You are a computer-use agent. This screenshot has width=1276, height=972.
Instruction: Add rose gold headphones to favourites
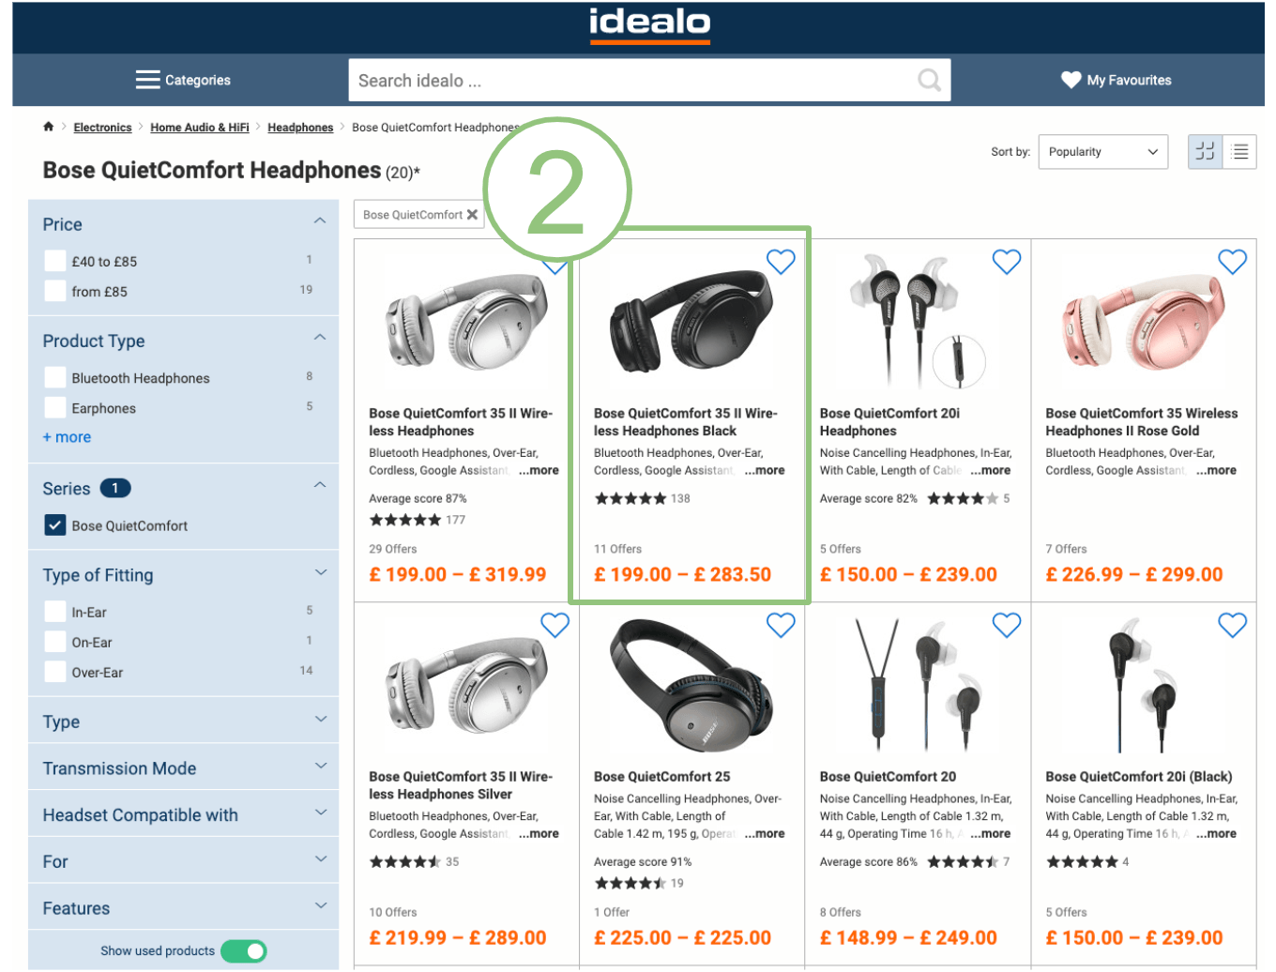(x=1232, y=262)
